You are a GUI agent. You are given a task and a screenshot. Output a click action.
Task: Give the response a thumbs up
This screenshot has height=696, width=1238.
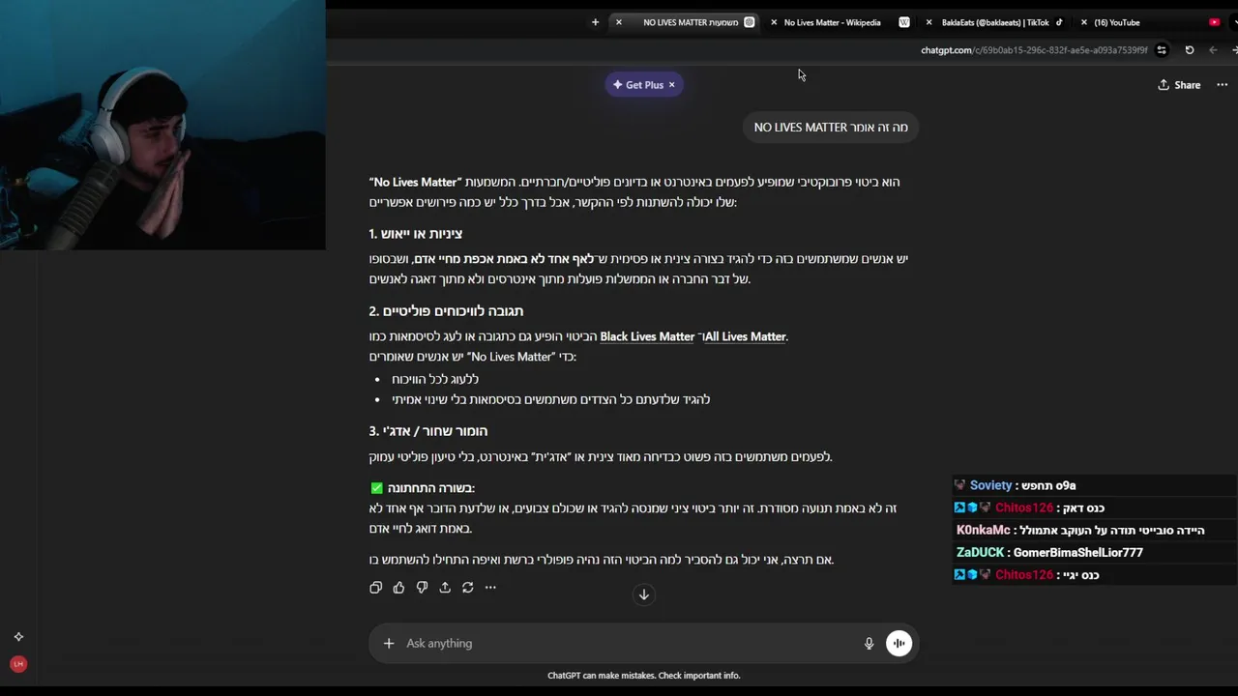click(x=398, y=587)
